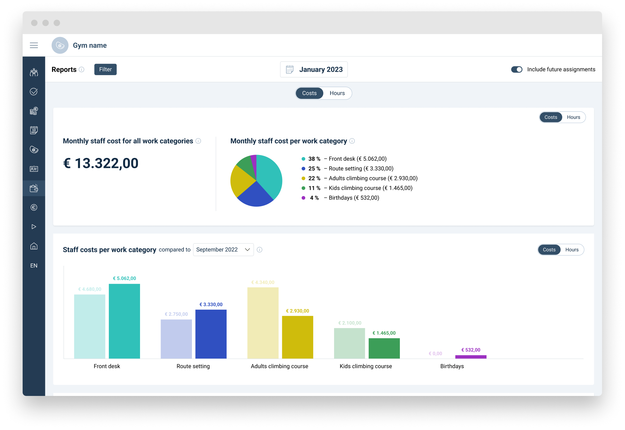Open the hamburger menu

click(x=34, y=45)
